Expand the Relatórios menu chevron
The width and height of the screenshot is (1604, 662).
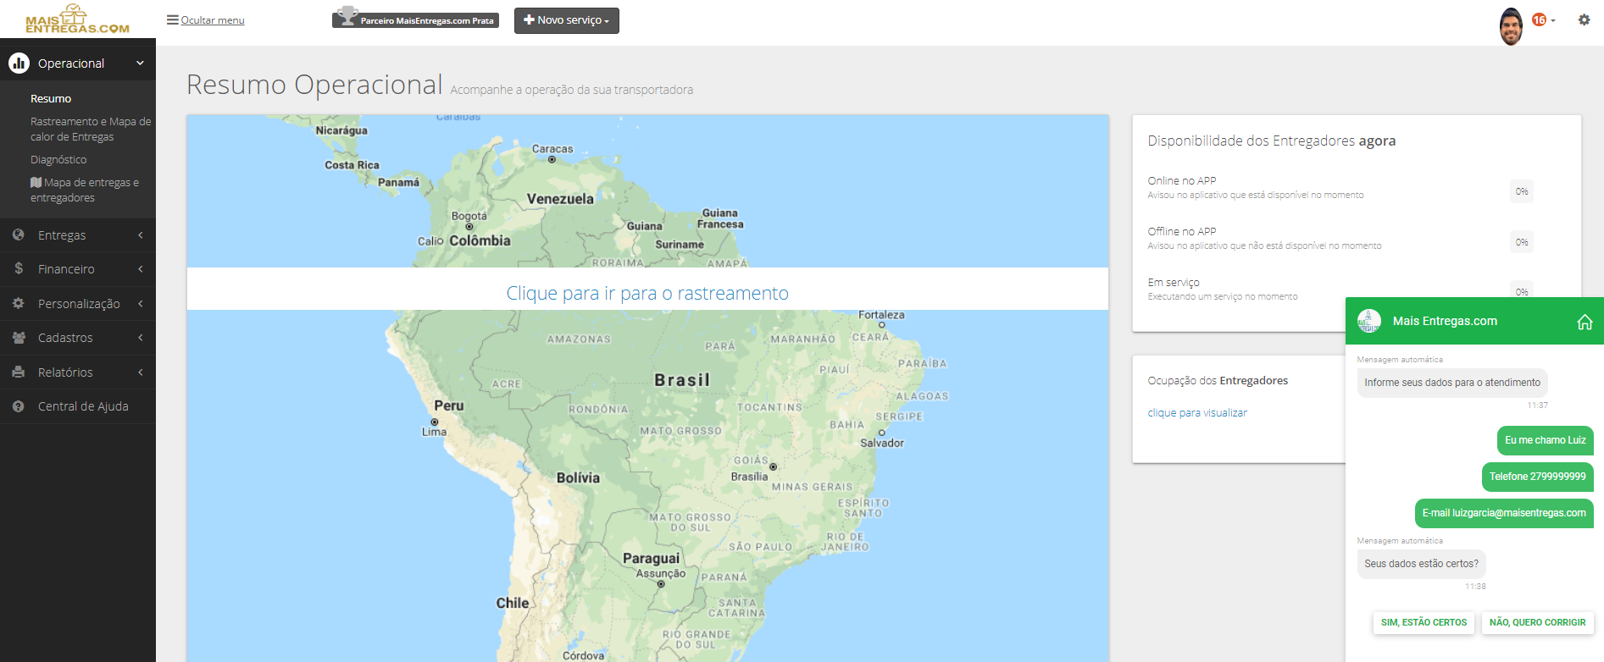[x=141, y=372]
